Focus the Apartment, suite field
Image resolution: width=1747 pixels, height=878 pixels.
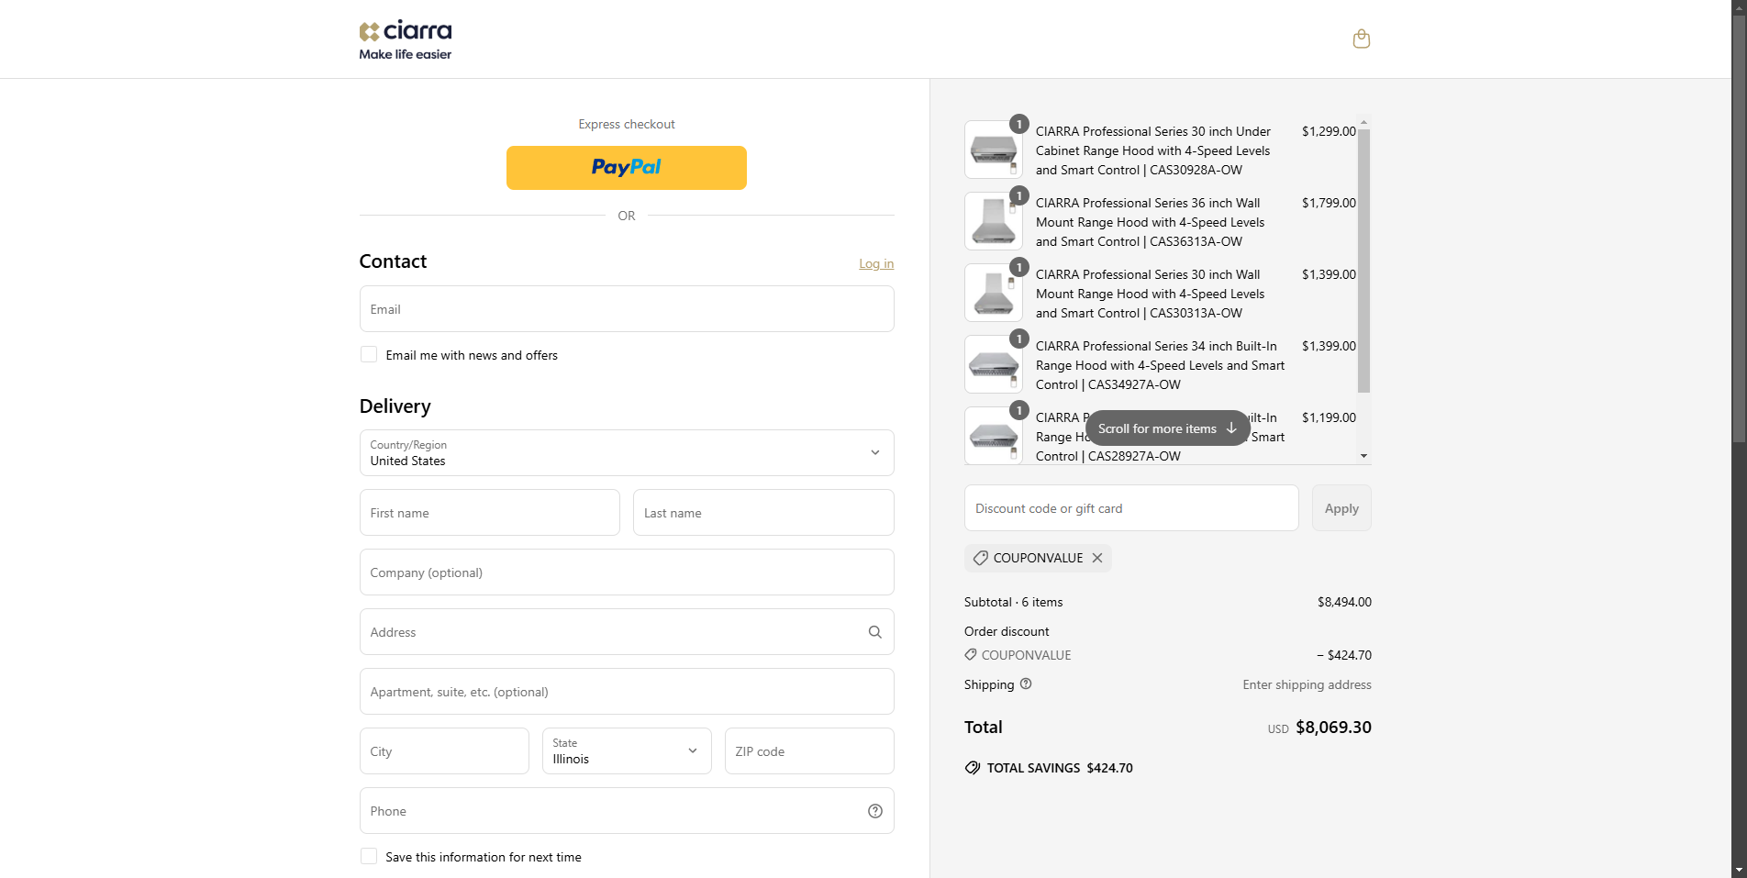click(x=627, y=691)
